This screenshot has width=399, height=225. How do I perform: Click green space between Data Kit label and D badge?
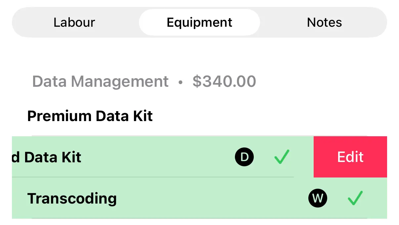[x=159, y=157]
